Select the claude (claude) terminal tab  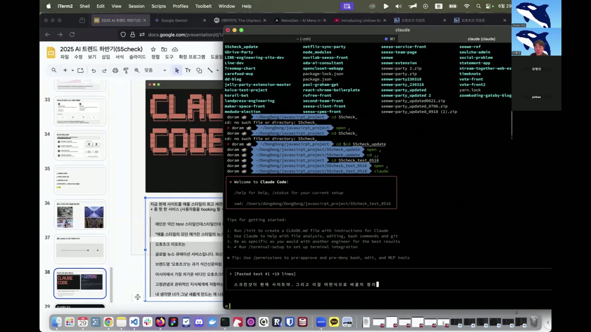[481, 39]
